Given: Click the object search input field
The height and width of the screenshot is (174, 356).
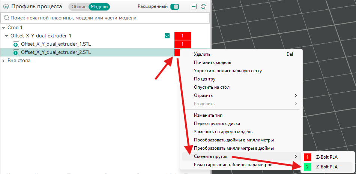Looking at the screenshot, I should [x=105, y=18].
